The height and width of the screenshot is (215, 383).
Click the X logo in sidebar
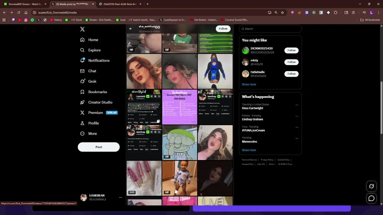[x=82, y=29]
